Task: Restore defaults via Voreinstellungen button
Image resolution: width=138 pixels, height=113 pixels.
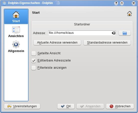Action: coord(22,106)
